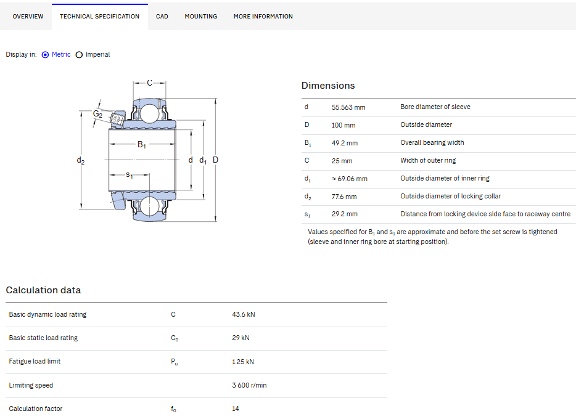Click the Dimensions heading
The height and width of the screenshot is (419, 576).
click(x=328, y=86)
